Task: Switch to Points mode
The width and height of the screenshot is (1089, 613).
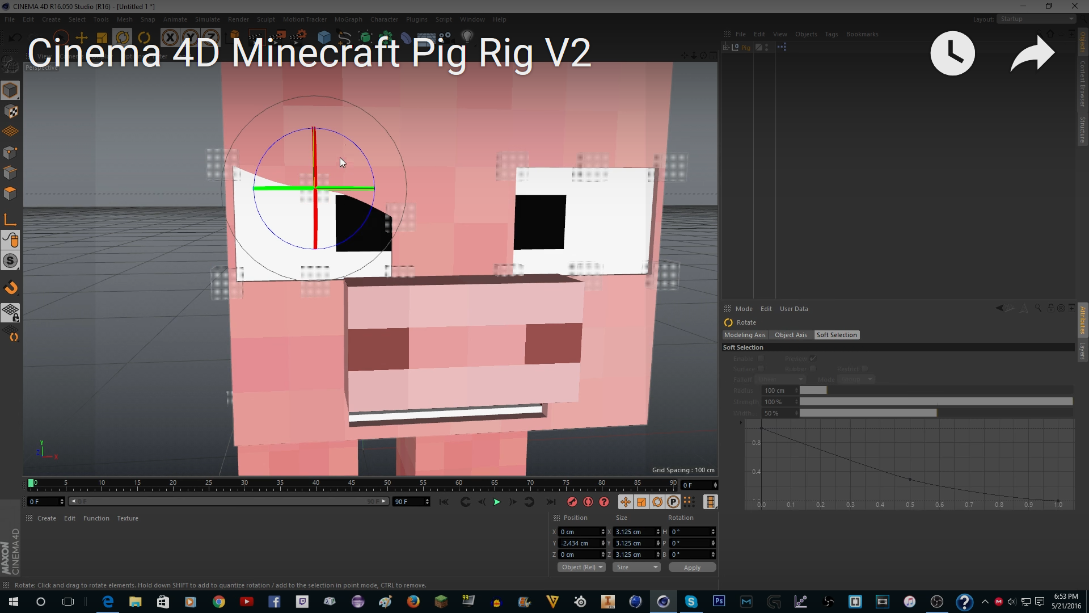Action: click(x=10, y=152)
